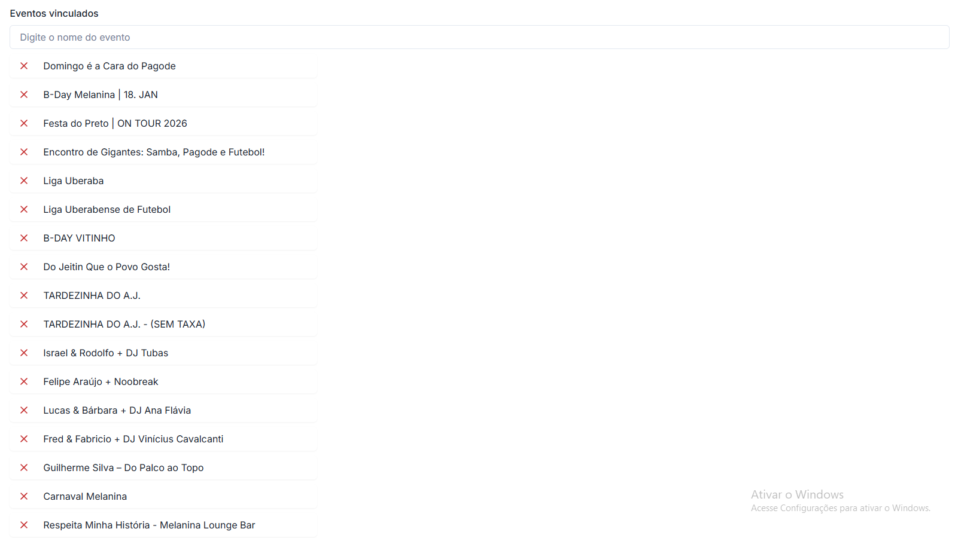Unlink the Liga Uberaba event
This screenshot has width=967, height=538.
click(24, 181)
